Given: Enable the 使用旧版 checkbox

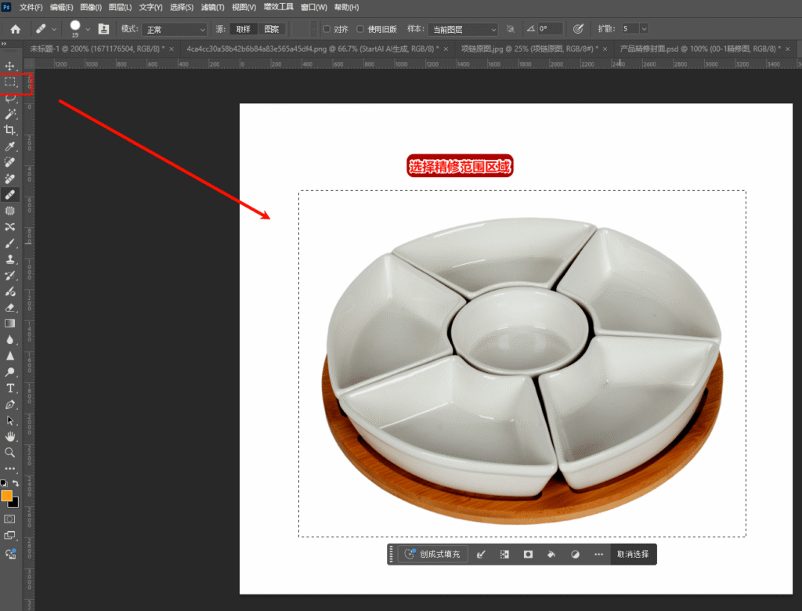Looking at the screenshot, I should pos(360,29).
